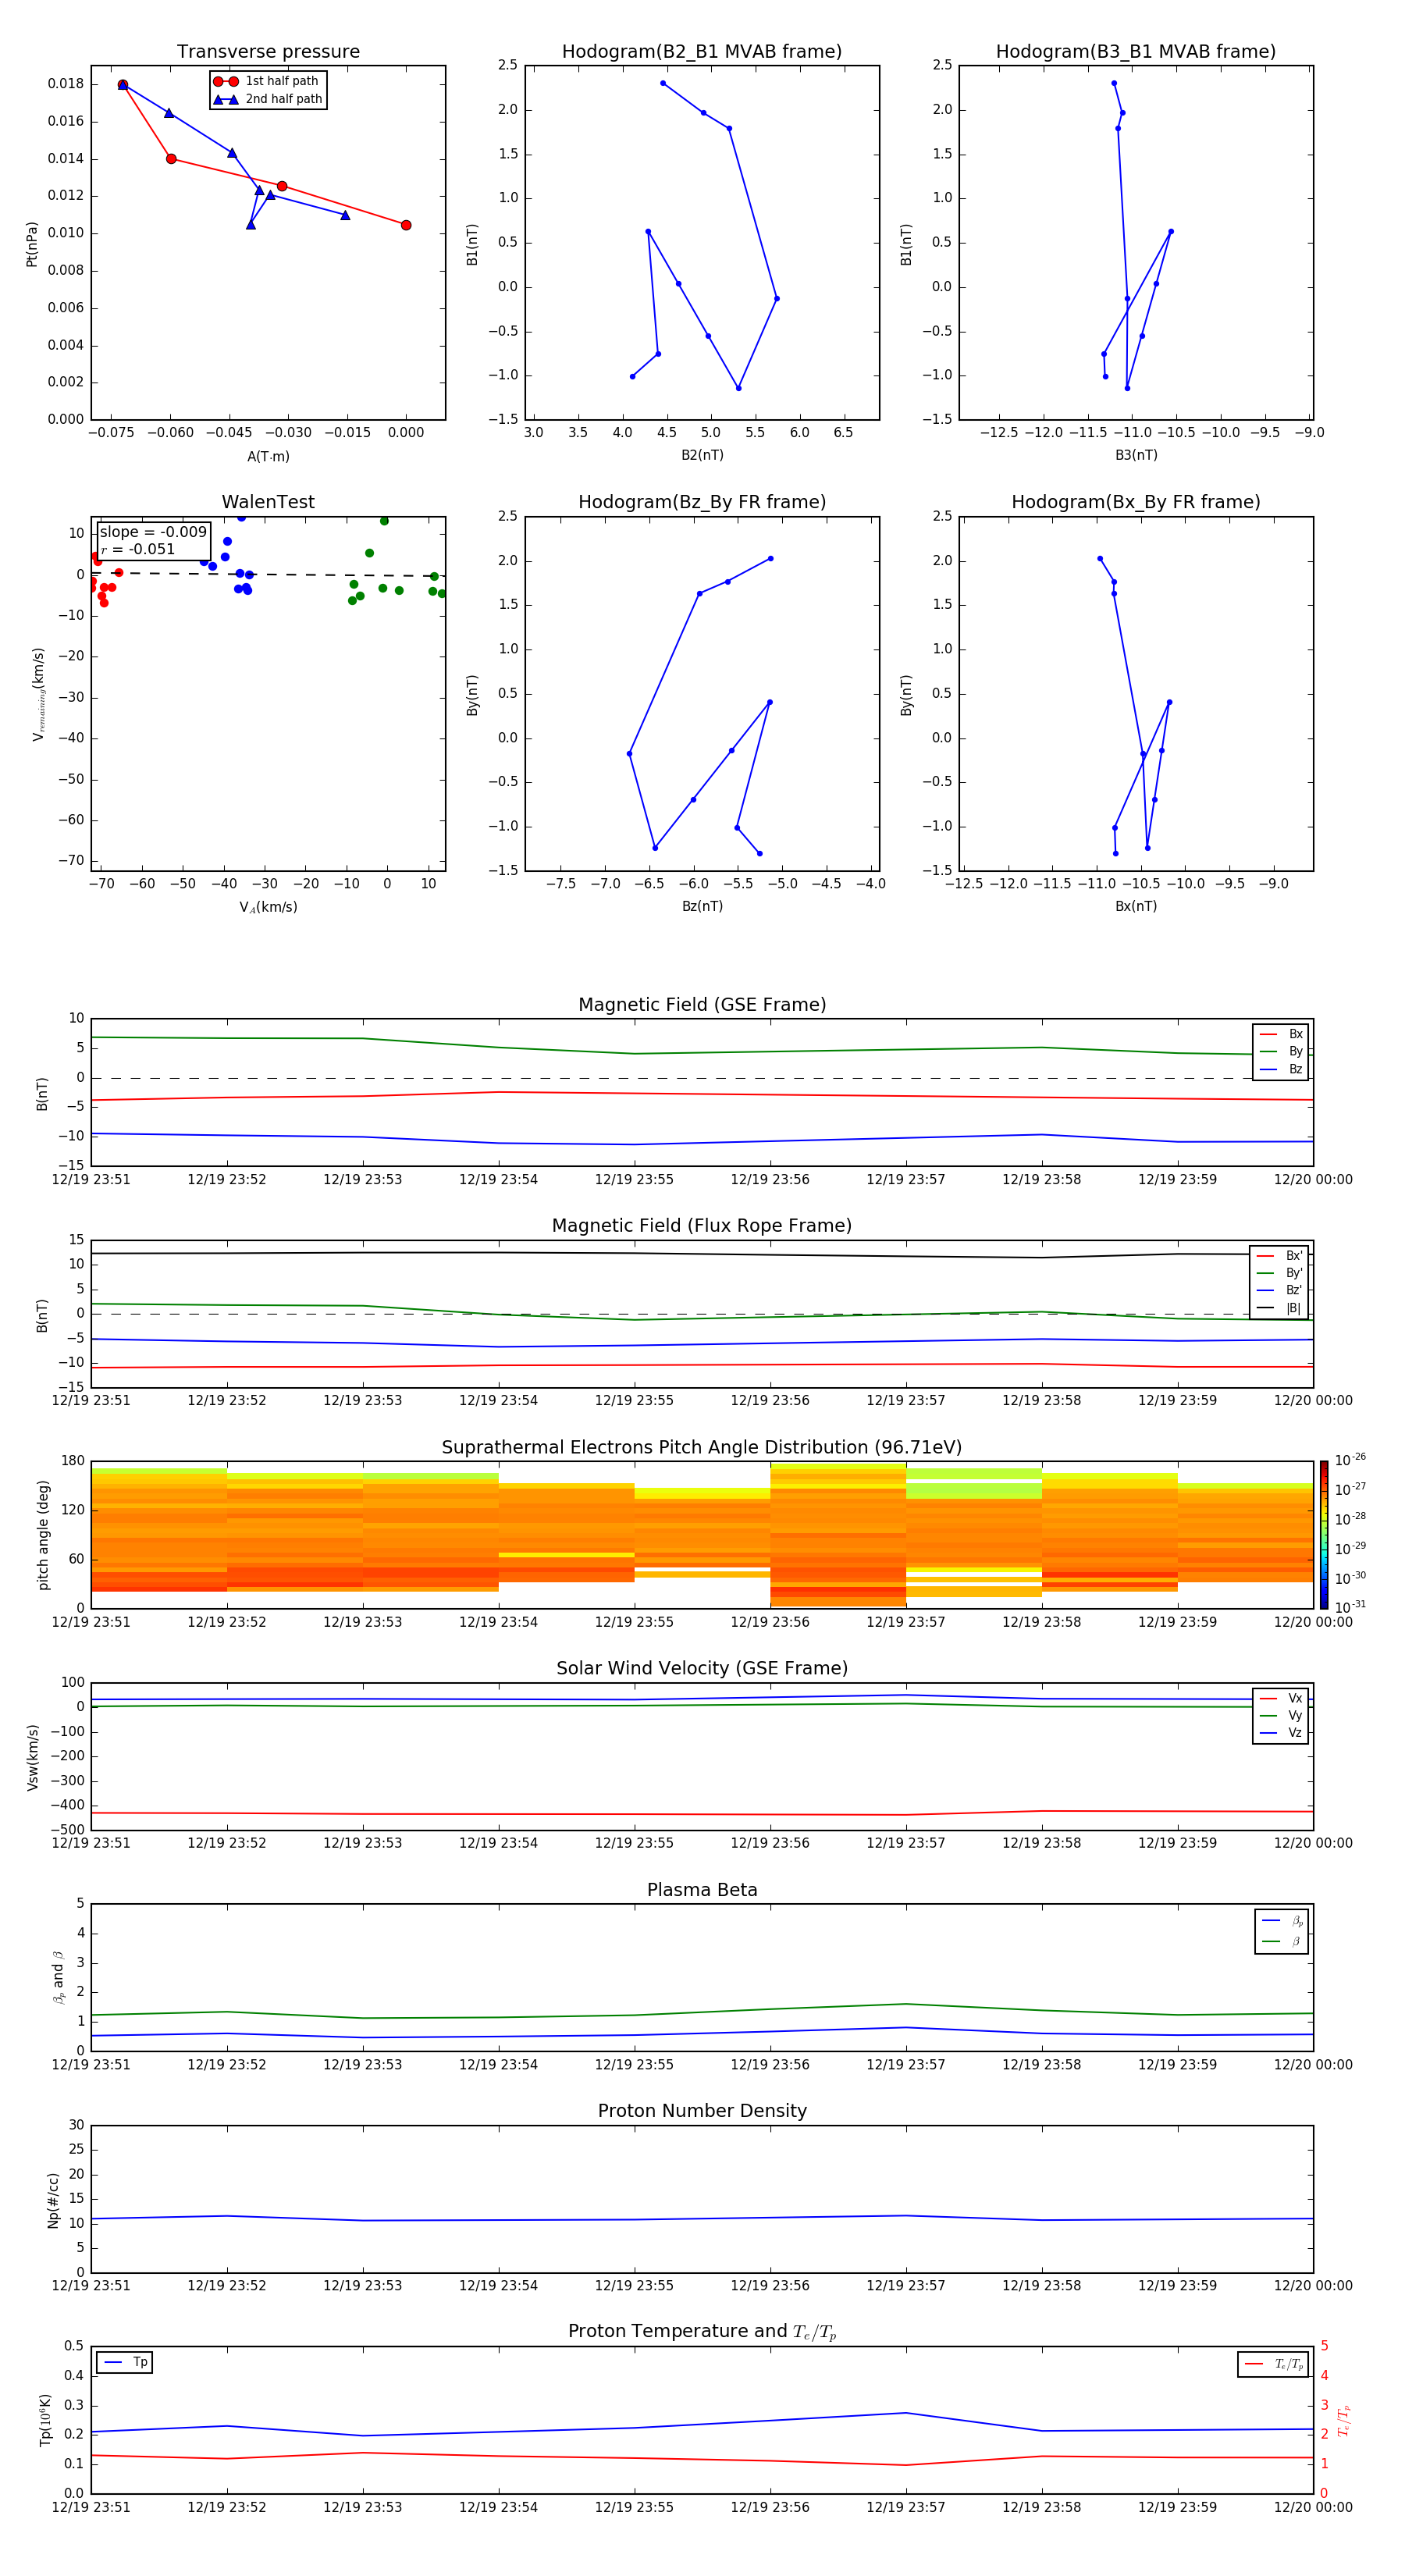Click the "B2(nT)" x-axis label
This screenshot has width=1405, height=2576.
702,455
